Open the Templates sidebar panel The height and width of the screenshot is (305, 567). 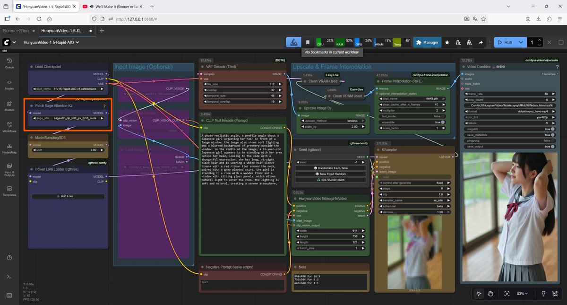9,191
